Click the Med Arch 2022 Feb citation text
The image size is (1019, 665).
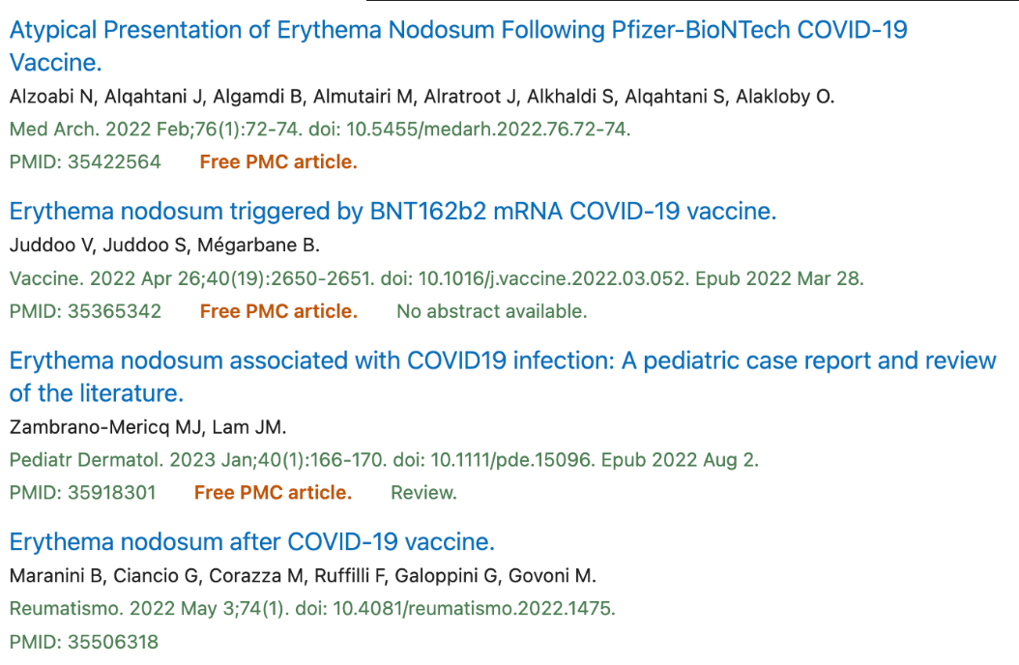[x=320, y=129]
